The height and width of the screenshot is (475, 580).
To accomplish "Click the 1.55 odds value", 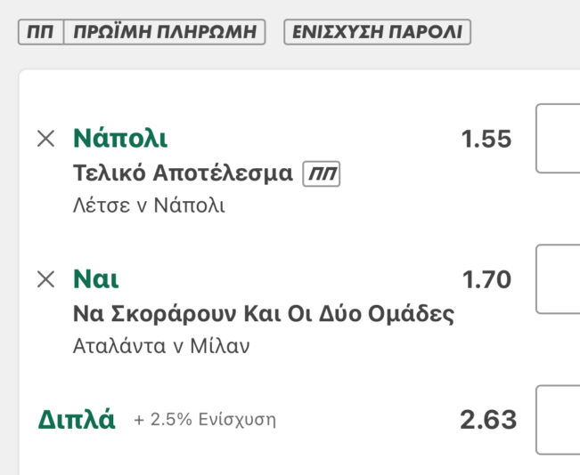I will coord(486,140).
